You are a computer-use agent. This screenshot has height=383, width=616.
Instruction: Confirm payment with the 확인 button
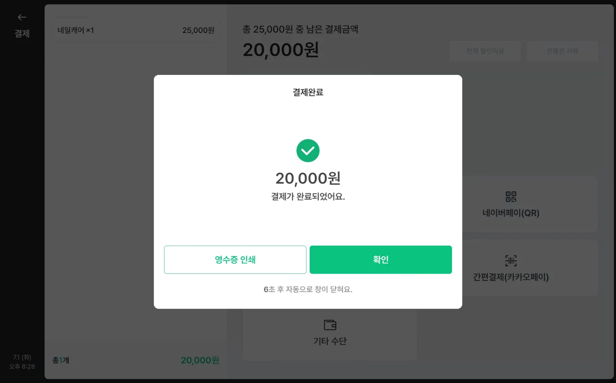tap(380, 260)
